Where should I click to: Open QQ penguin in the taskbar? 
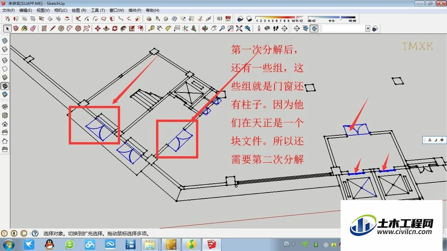[50, 244]
